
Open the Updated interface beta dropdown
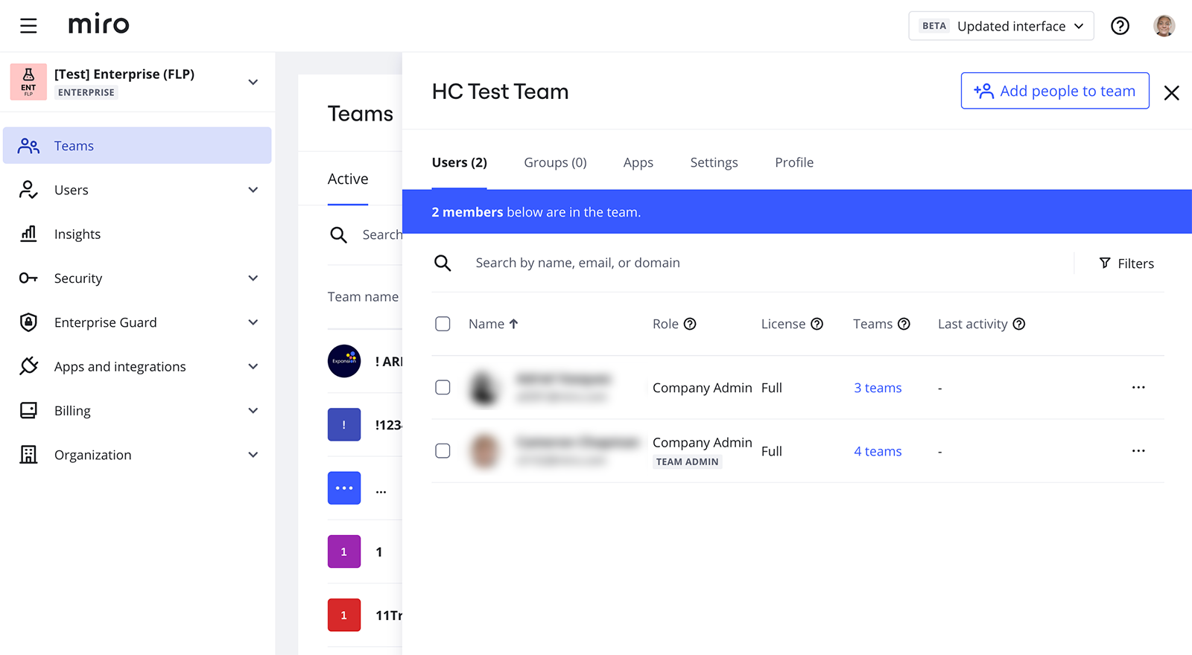(x=1001, y=26)
